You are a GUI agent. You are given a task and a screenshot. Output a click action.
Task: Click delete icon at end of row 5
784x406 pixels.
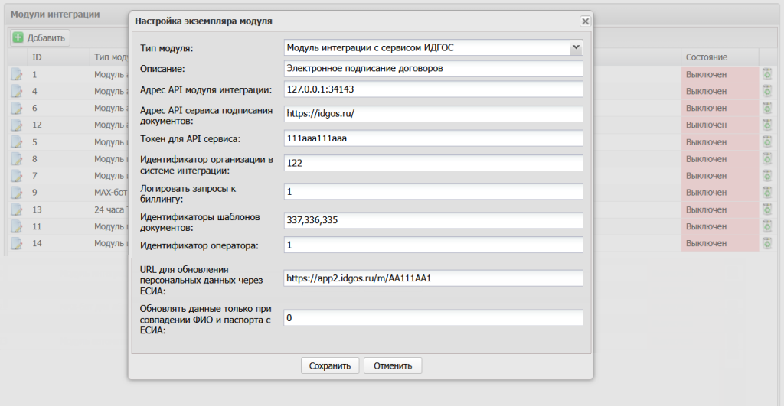[767, 141]
